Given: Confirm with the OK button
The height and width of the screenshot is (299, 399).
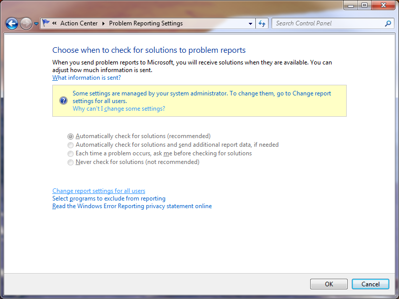Looking at the screenshot, I should point(329,284).
